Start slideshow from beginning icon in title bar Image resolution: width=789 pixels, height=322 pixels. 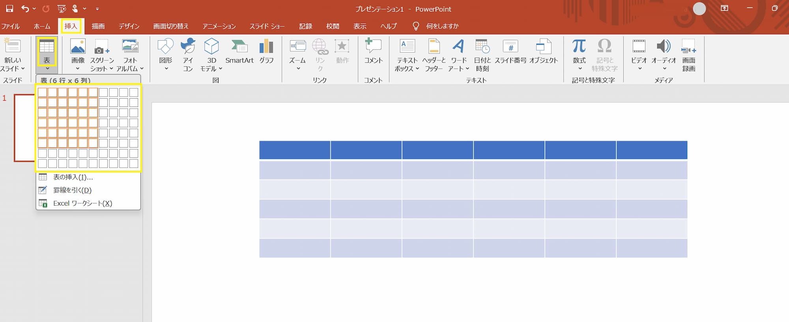pyautogui.click(x=62, y=9)
